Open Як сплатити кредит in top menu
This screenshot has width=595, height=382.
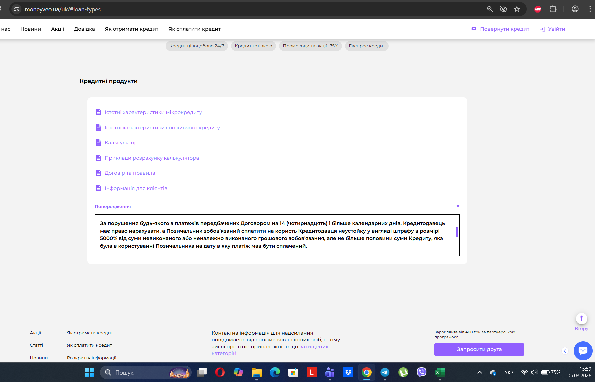point(194,29)
